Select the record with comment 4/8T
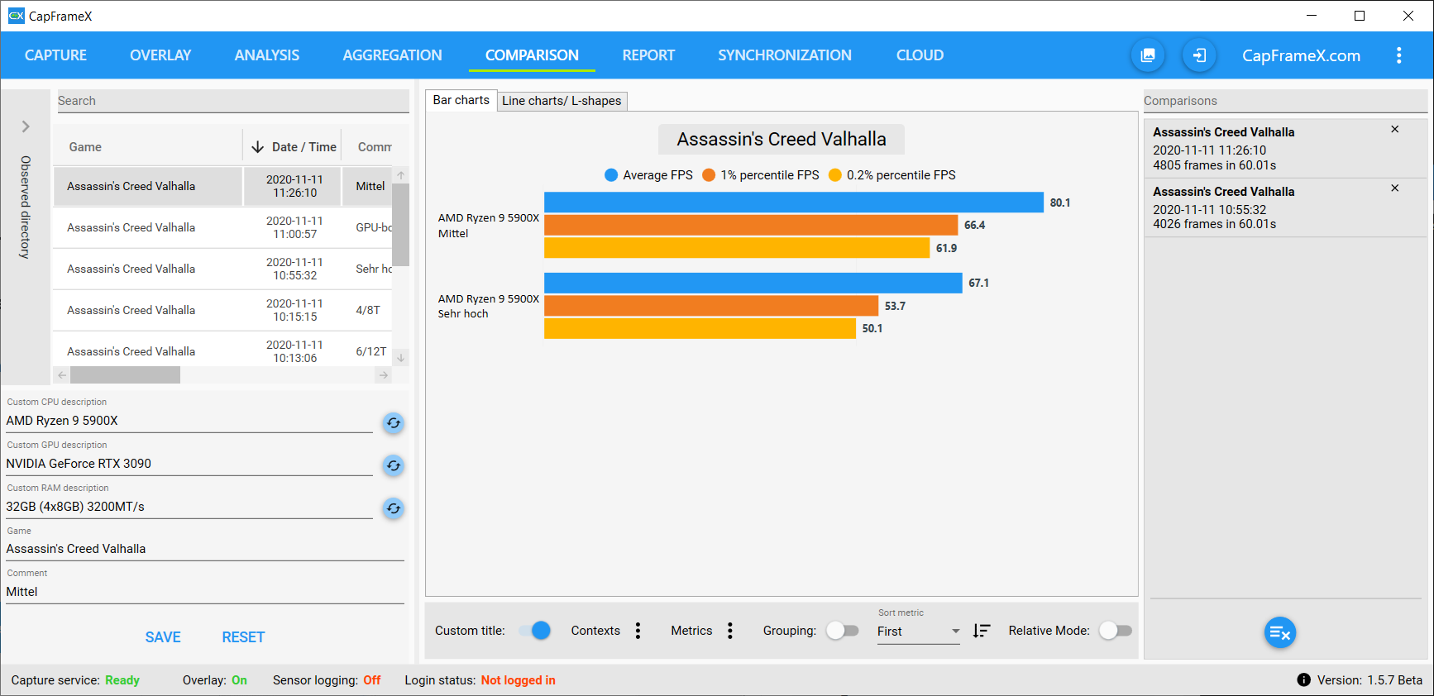 coord(222,310)
